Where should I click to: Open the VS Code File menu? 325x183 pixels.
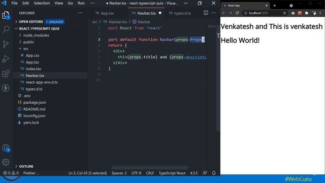[15, 3]
